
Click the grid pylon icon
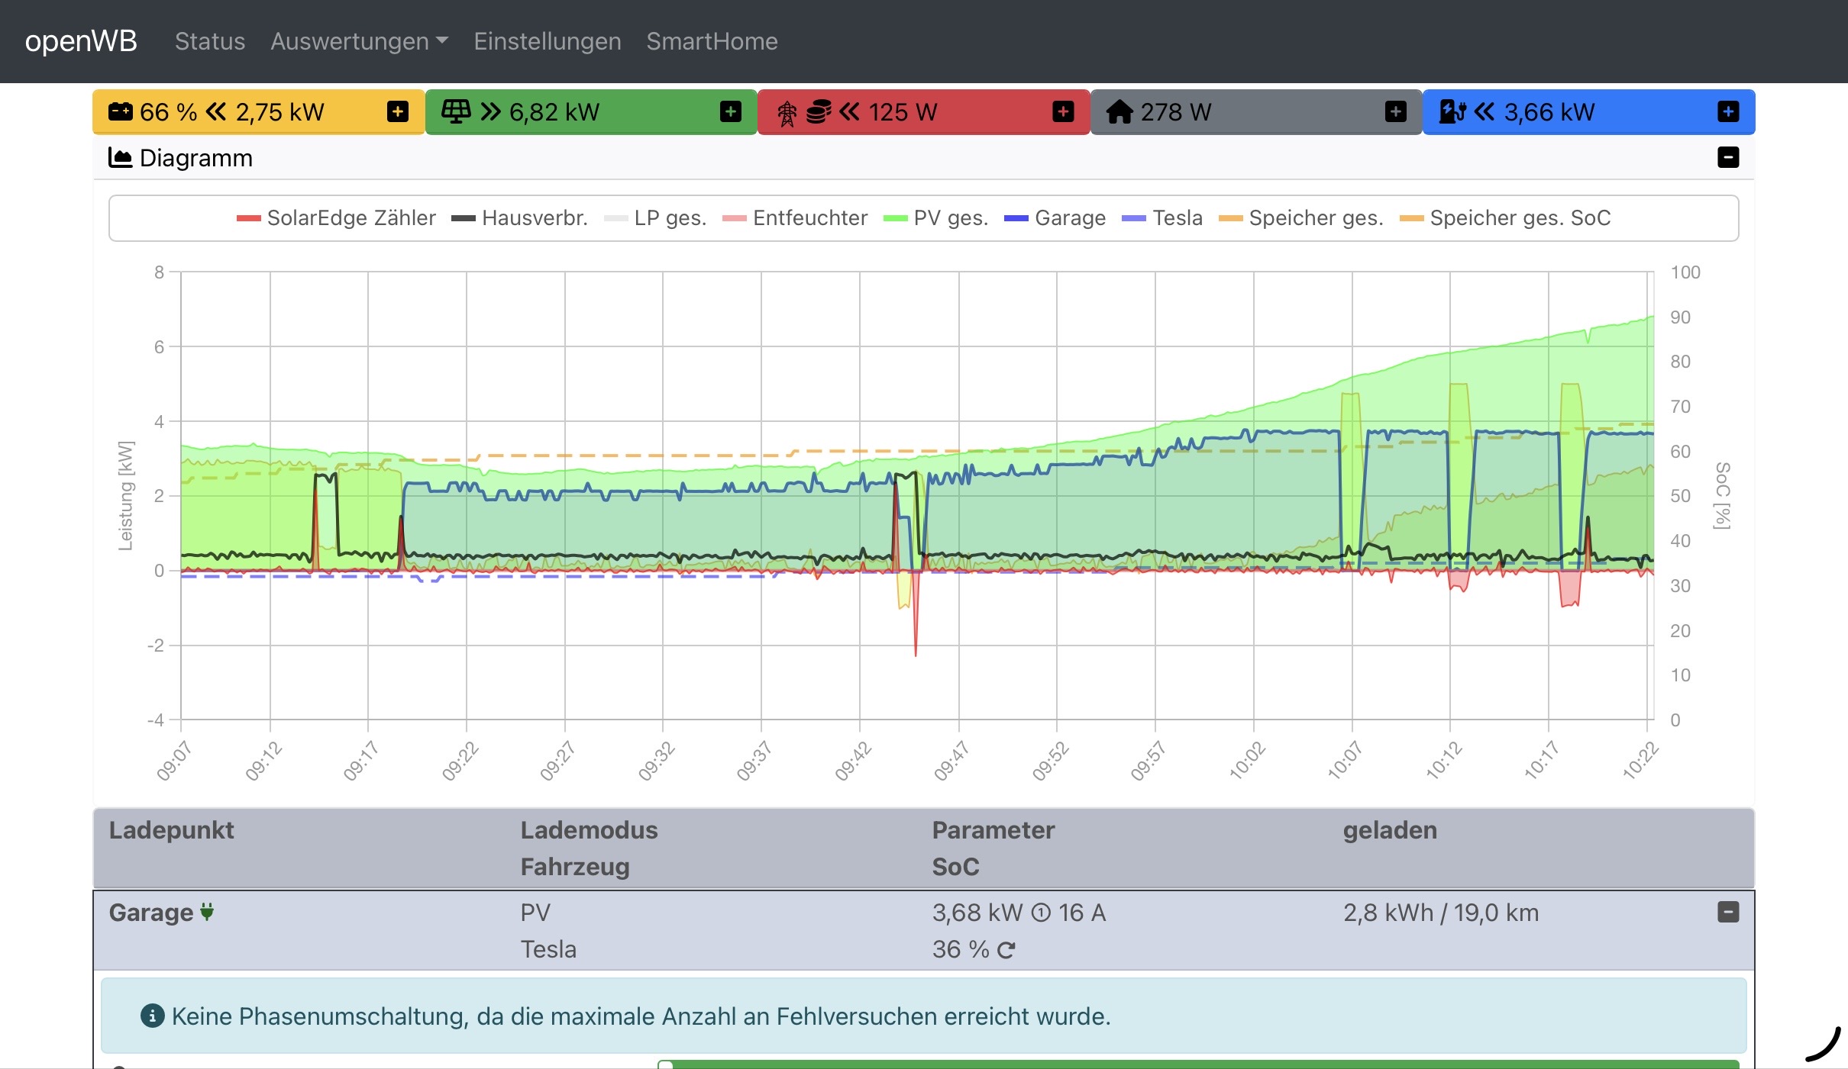coord(787,113)
